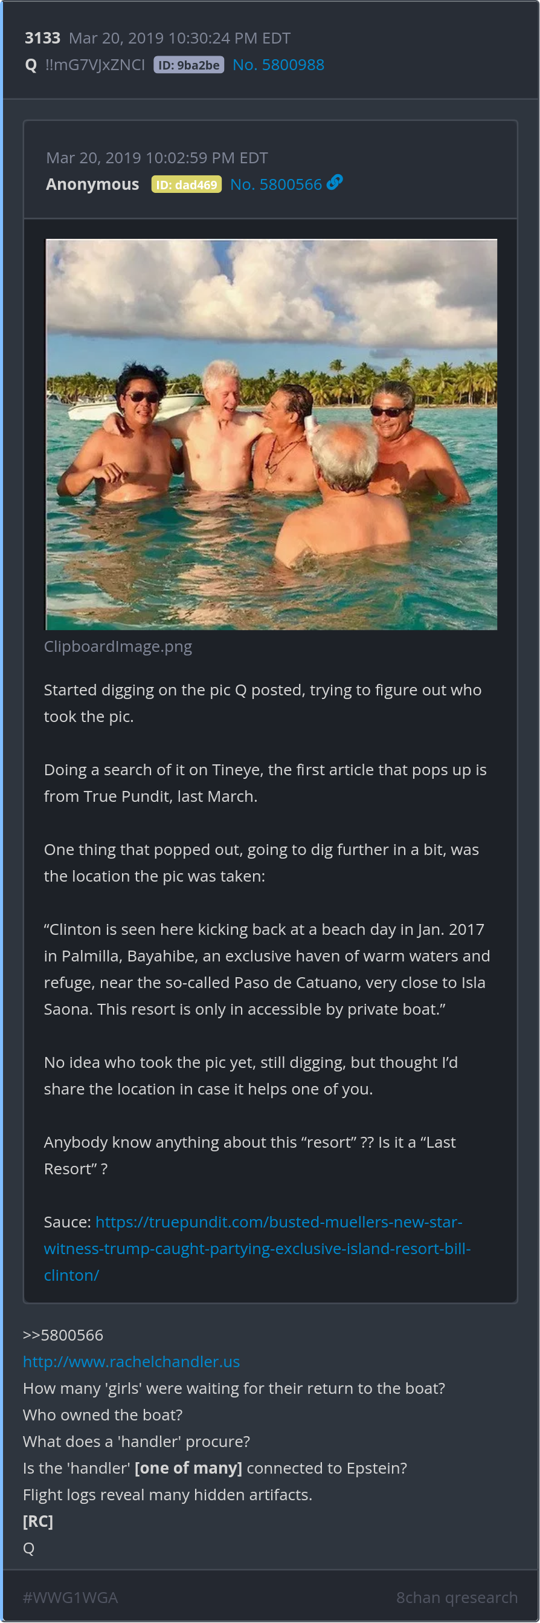The width and height of the screenshot is (540, 1623).
Task: Open the truepundit.com Sauce link
Action: point(257,1248)
